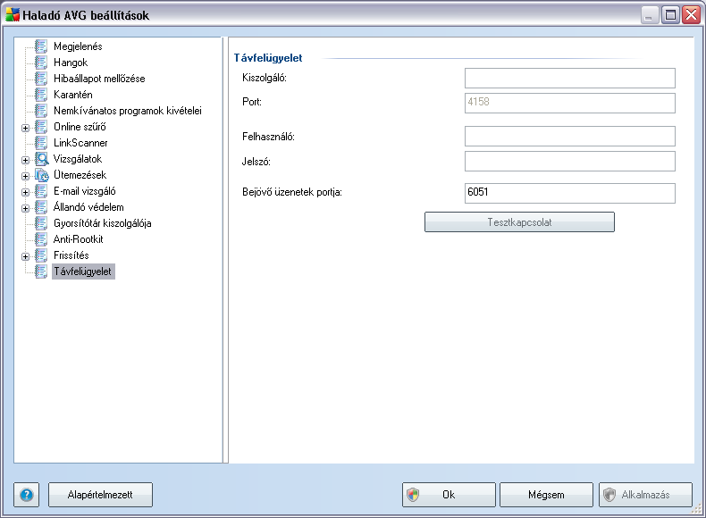
Task: Select Állandó védelem entry
Action: [x=88, y=207]
